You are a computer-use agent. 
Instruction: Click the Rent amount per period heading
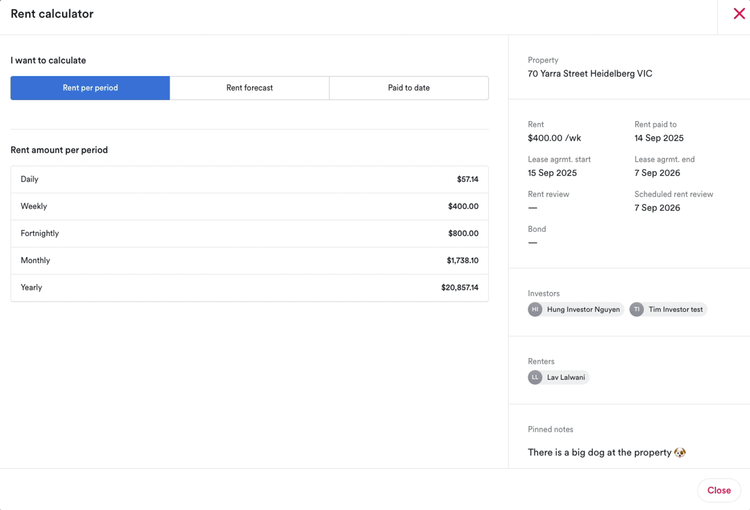point(59,150)
